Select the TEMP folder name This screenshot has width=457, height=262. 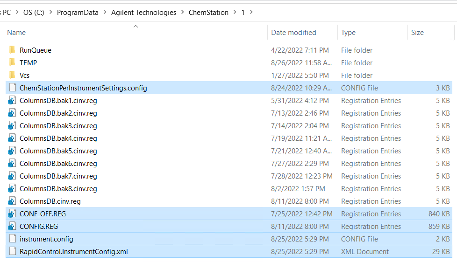29,63
